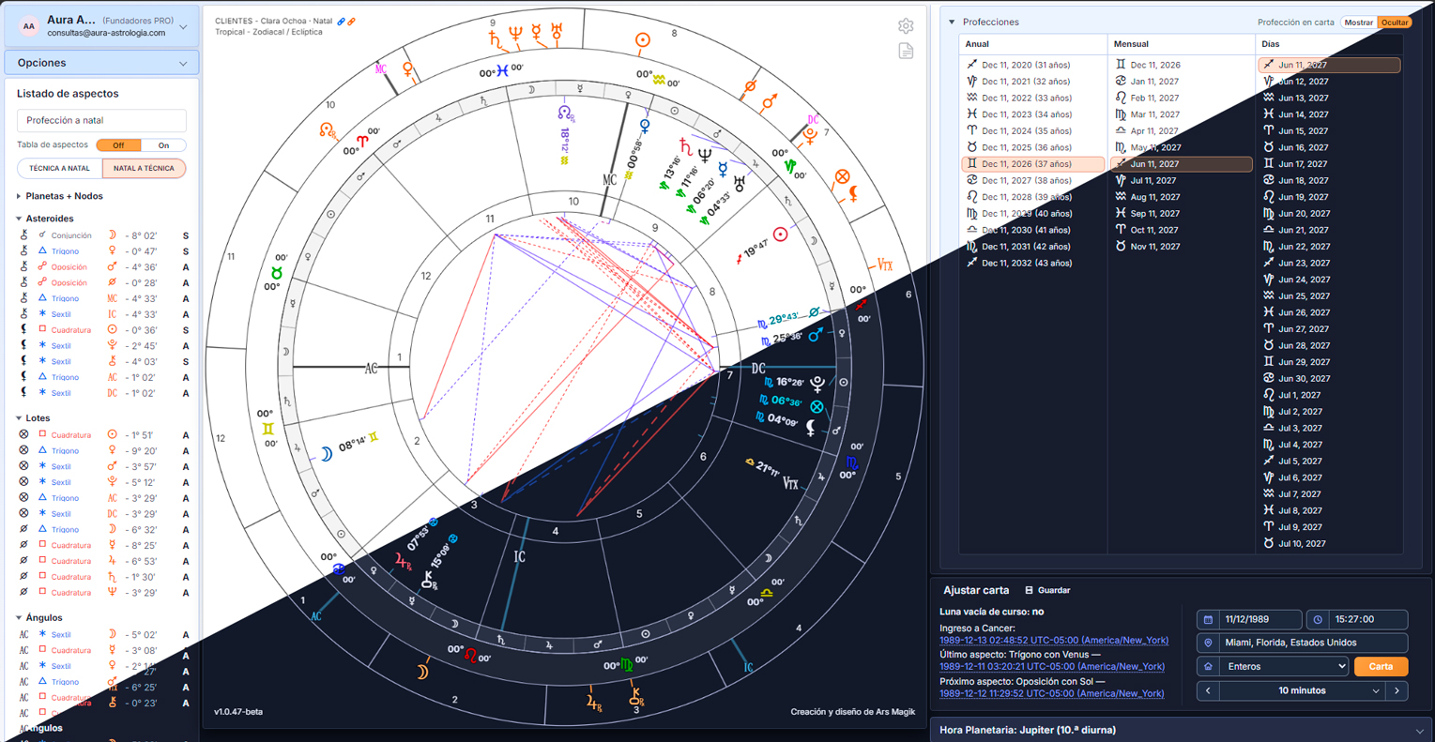Go to the previous 10 minutes step arrow
Image resolution: width=1435 pixels, height=742 pixels.
pos(1209,690)
